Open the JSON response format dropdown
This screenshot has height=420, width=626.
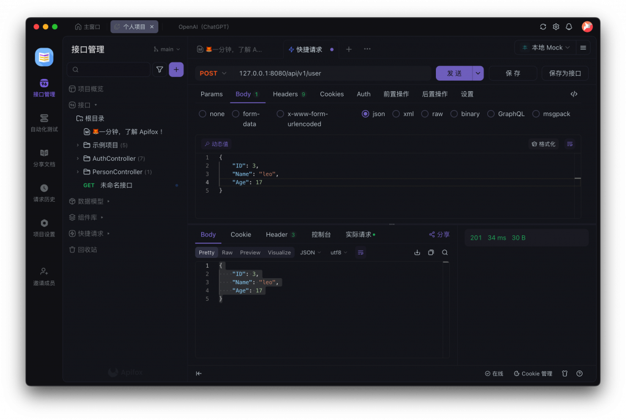[x=310, y=252]
